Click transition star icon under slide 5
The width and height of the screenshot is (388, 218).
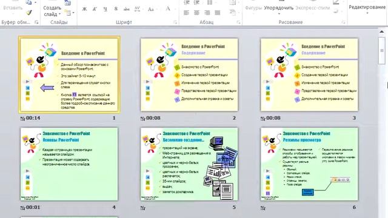(x=143, y=208)
